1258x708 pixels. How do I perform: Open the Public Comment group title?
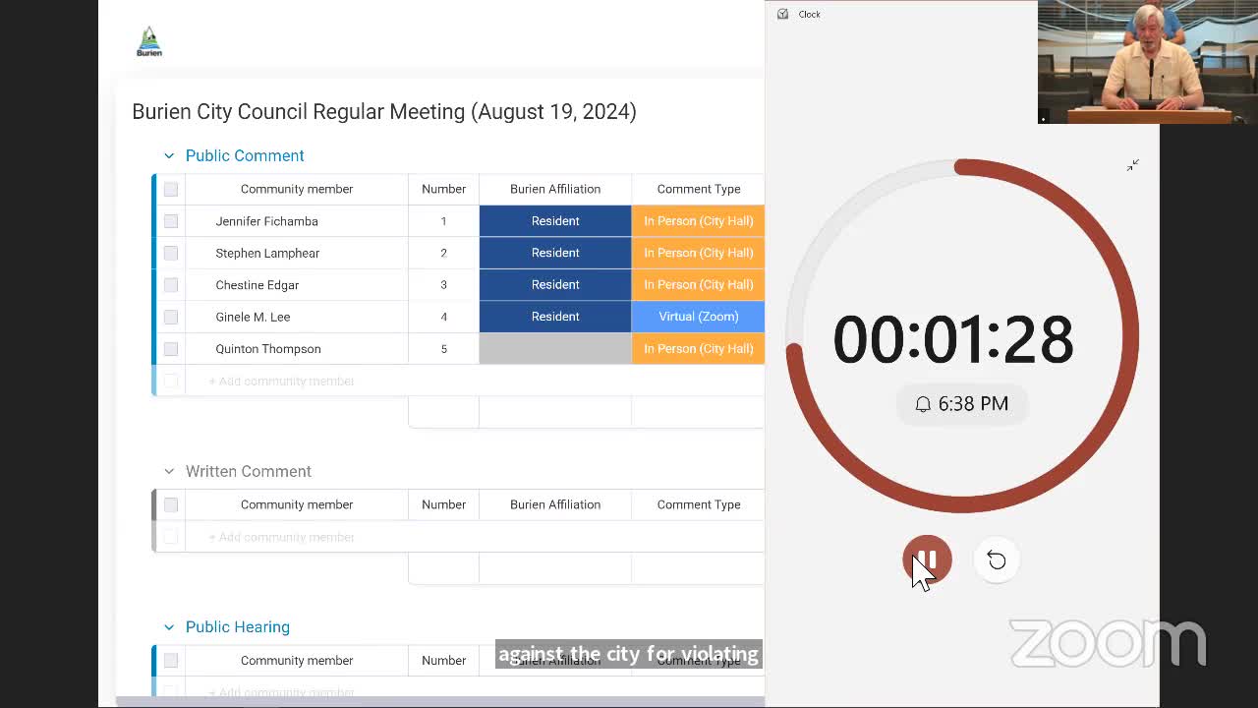pyautogui.click(x=245, y=155)
